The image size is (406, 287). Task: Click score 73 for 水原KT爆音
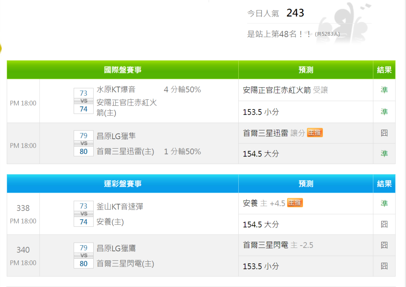[x=83, y=93]
